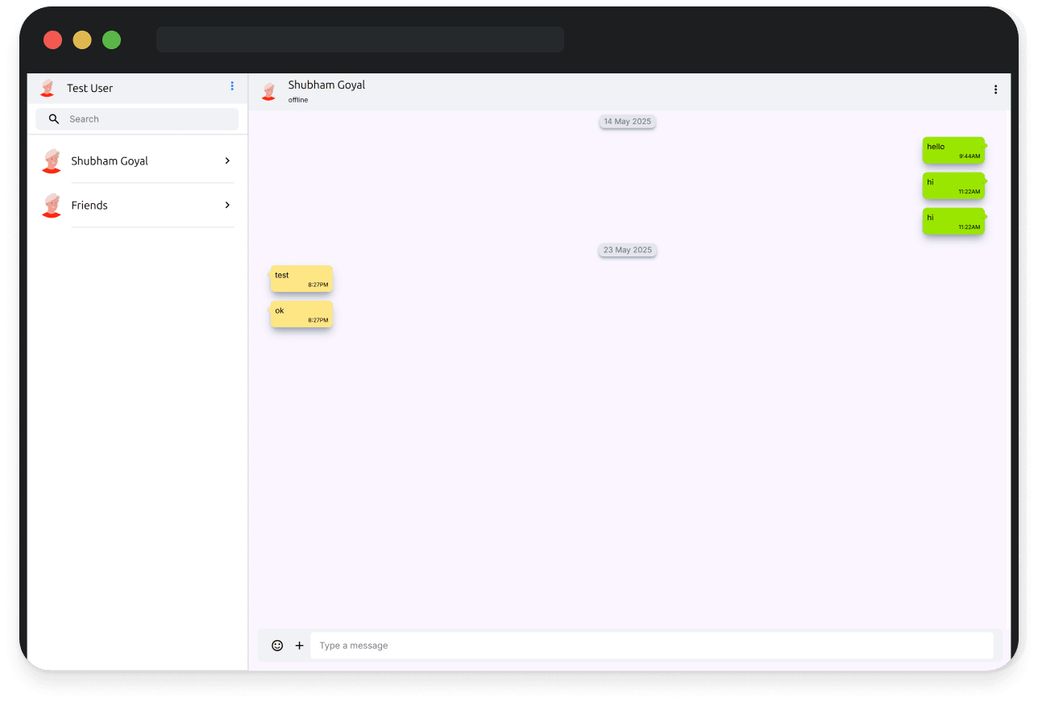Select the yellow test message bubble

pyautogui.click(x=300, y=279)
